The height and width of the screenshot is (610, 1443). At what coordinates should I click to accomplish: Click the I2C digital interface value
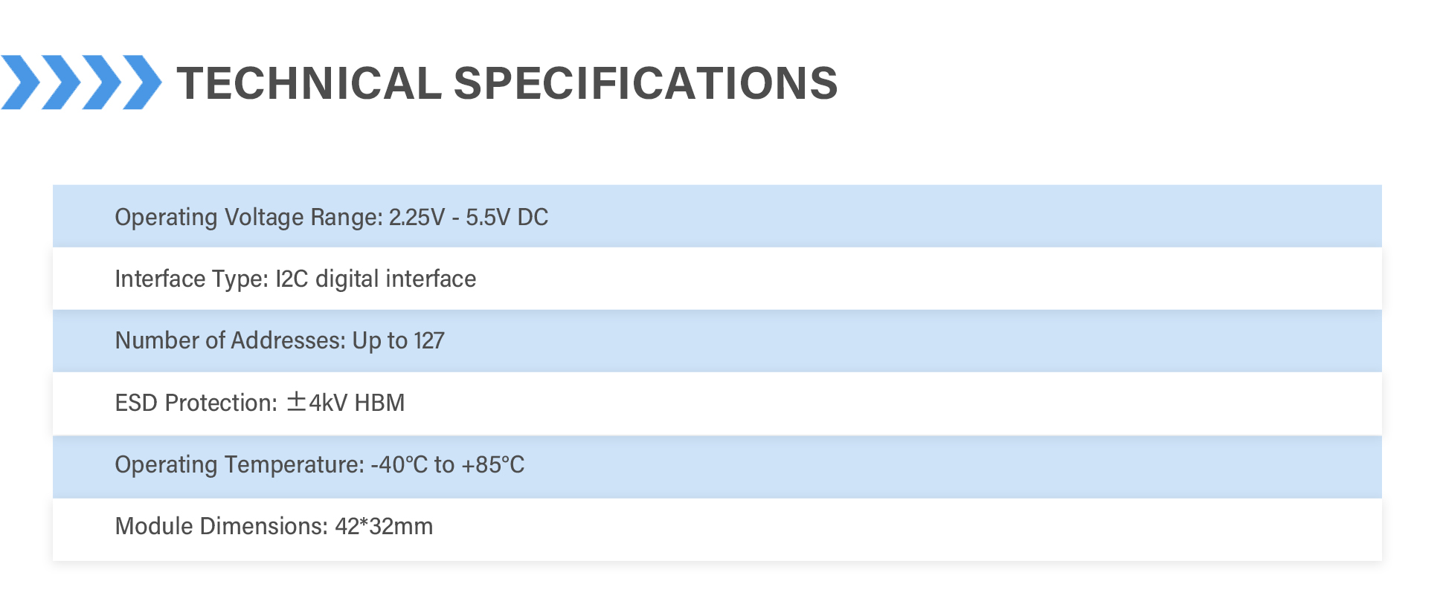click(376, 279)
